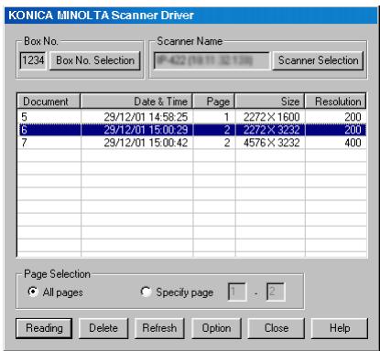Image resolution: width=380 pixels, height=351 pixels.
Task: Click the start page field showing 1
Action: (x=237, y=292)
